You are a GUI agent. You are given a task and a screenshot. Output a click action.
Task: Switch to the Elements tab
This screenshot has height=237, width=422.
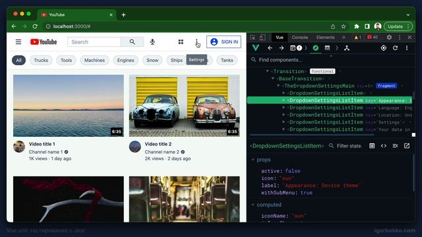pos(325,38)
